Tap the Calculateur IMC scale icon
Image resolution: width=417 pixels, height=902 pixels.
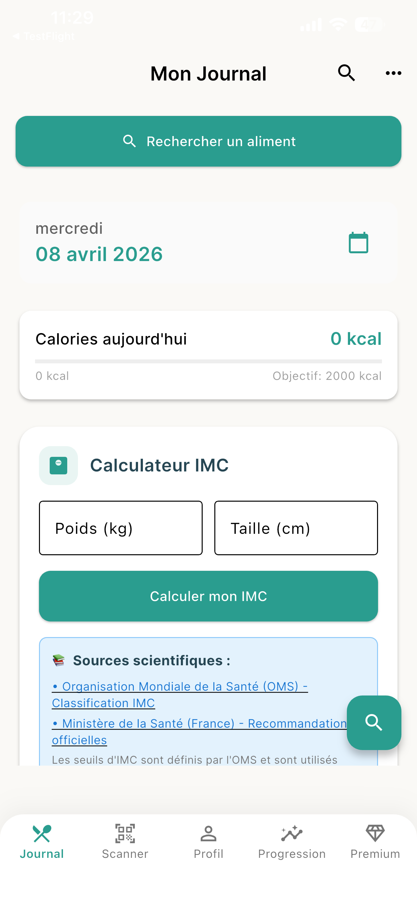[58, 465]
